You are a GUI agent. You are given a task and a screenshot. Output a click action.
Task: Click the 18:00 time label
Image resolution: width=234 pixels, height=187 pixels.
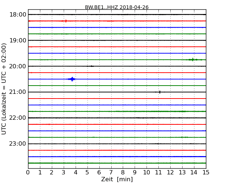18,15
